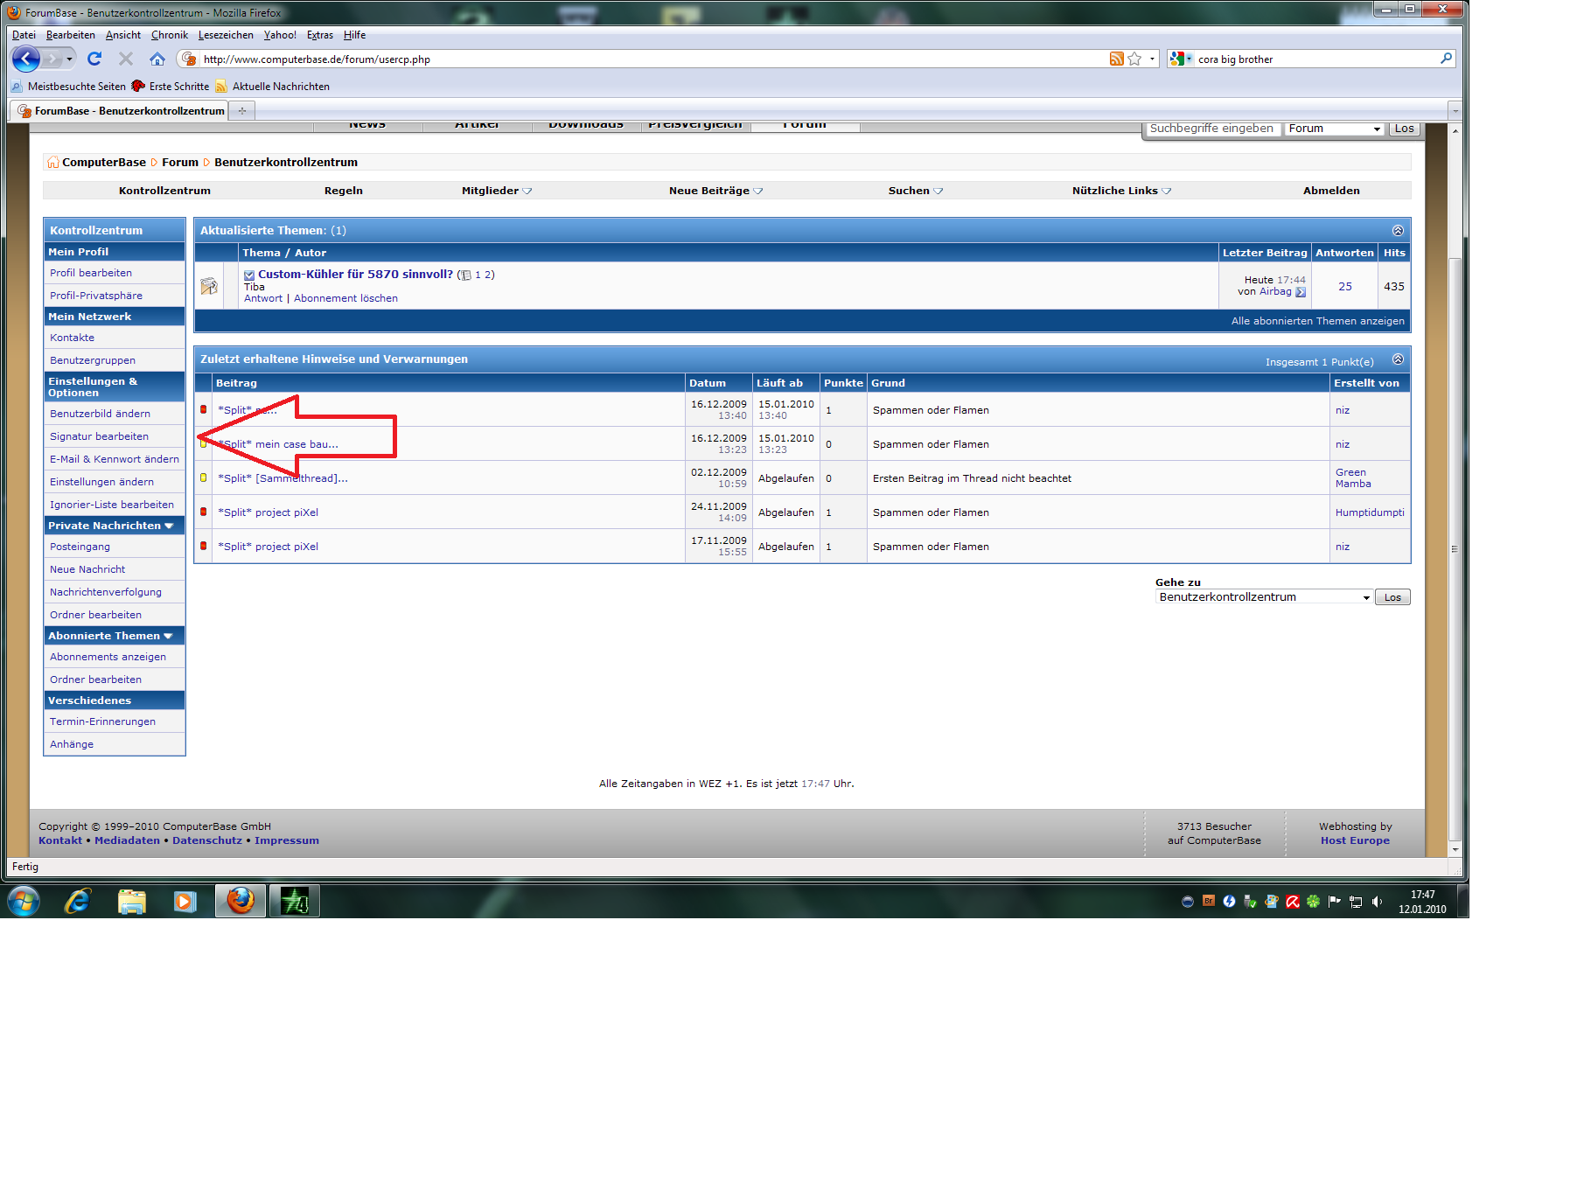This screenshot has width=1570, height=1178.
Task: Open a new tab with the plus button
Action: (242, 111)
